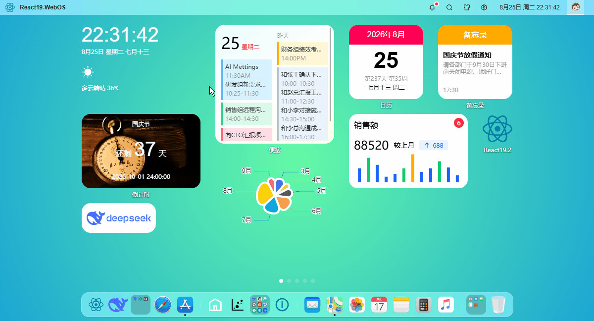Click the Home icon in the dock

tap(215, 305)
